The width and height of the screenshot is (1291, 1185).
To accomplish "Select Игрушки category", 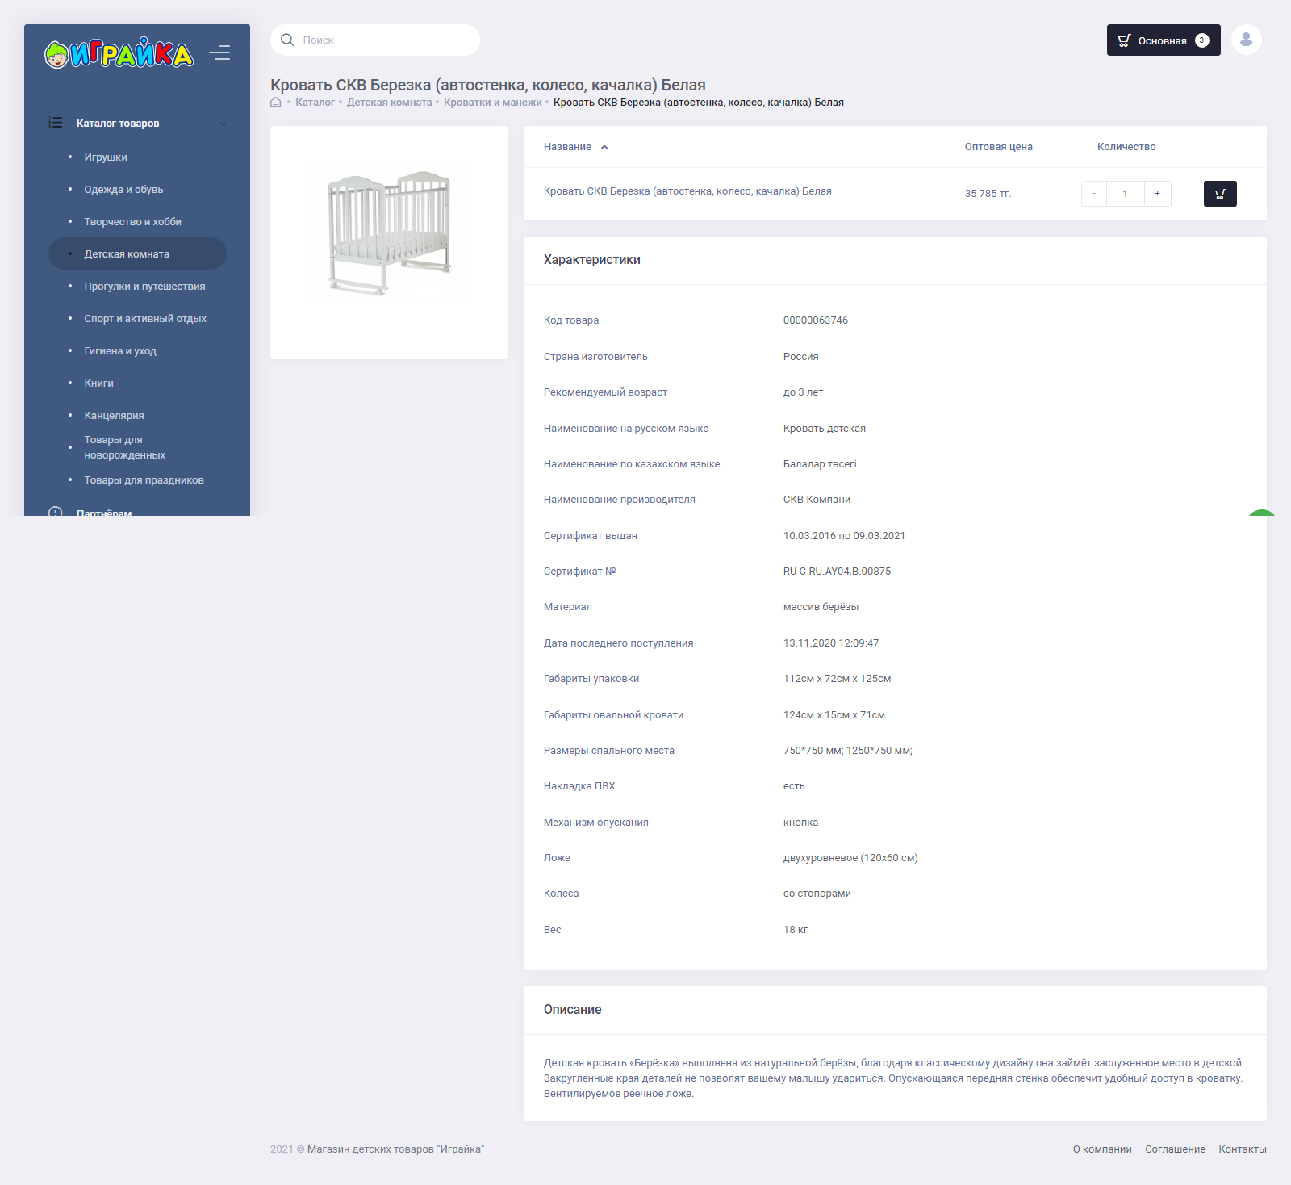I will click(x=106, y=157).
